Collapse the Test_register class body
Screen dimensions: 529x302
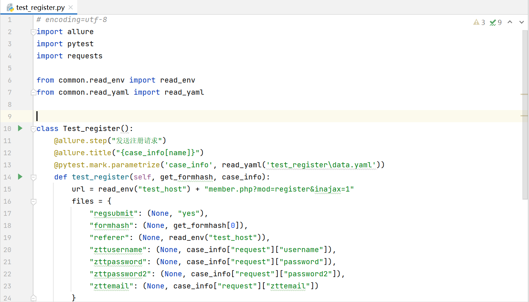[33, 128]
